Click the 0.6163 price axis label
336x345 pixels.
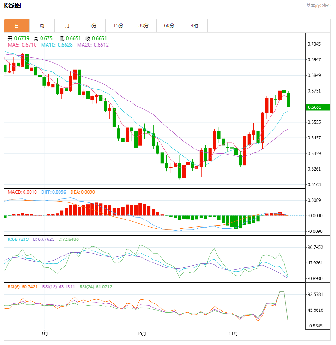[314, 184]
